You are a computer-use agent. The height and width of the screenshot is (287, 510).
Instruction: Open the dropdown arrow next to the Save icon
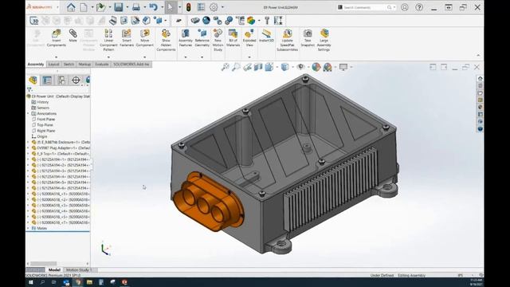[x=127, y=7]
